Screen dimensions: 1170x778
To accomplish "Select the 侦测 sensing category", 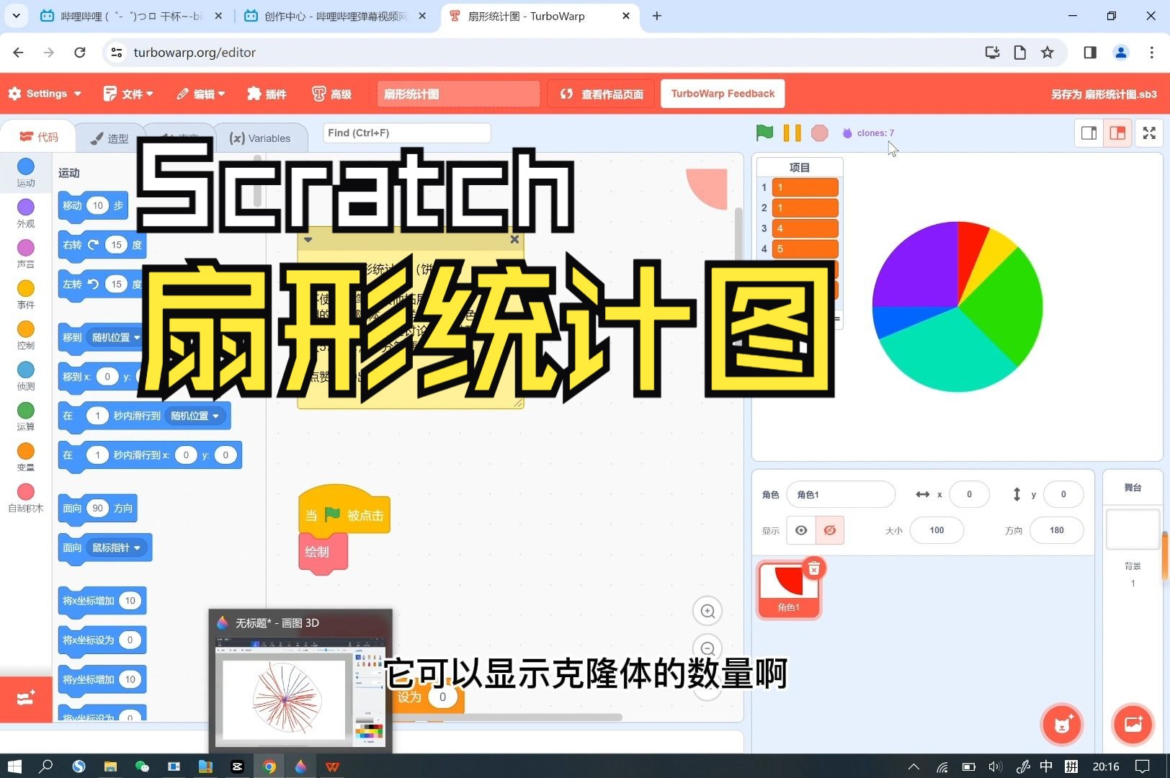I will click(26, 376).
